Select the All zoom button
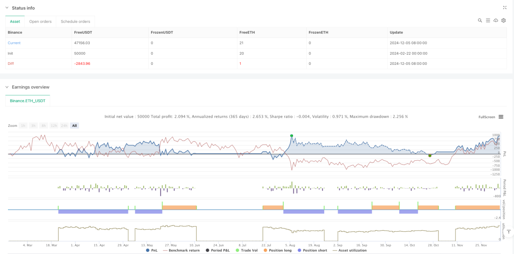Image resolution: width=514 pixels, height=254 pixels. [74, 126]
